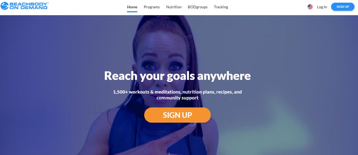358x155 pixels.
Task: Click the Beachbody circular swoosh logo icon
Action: (x=5, y=6)
